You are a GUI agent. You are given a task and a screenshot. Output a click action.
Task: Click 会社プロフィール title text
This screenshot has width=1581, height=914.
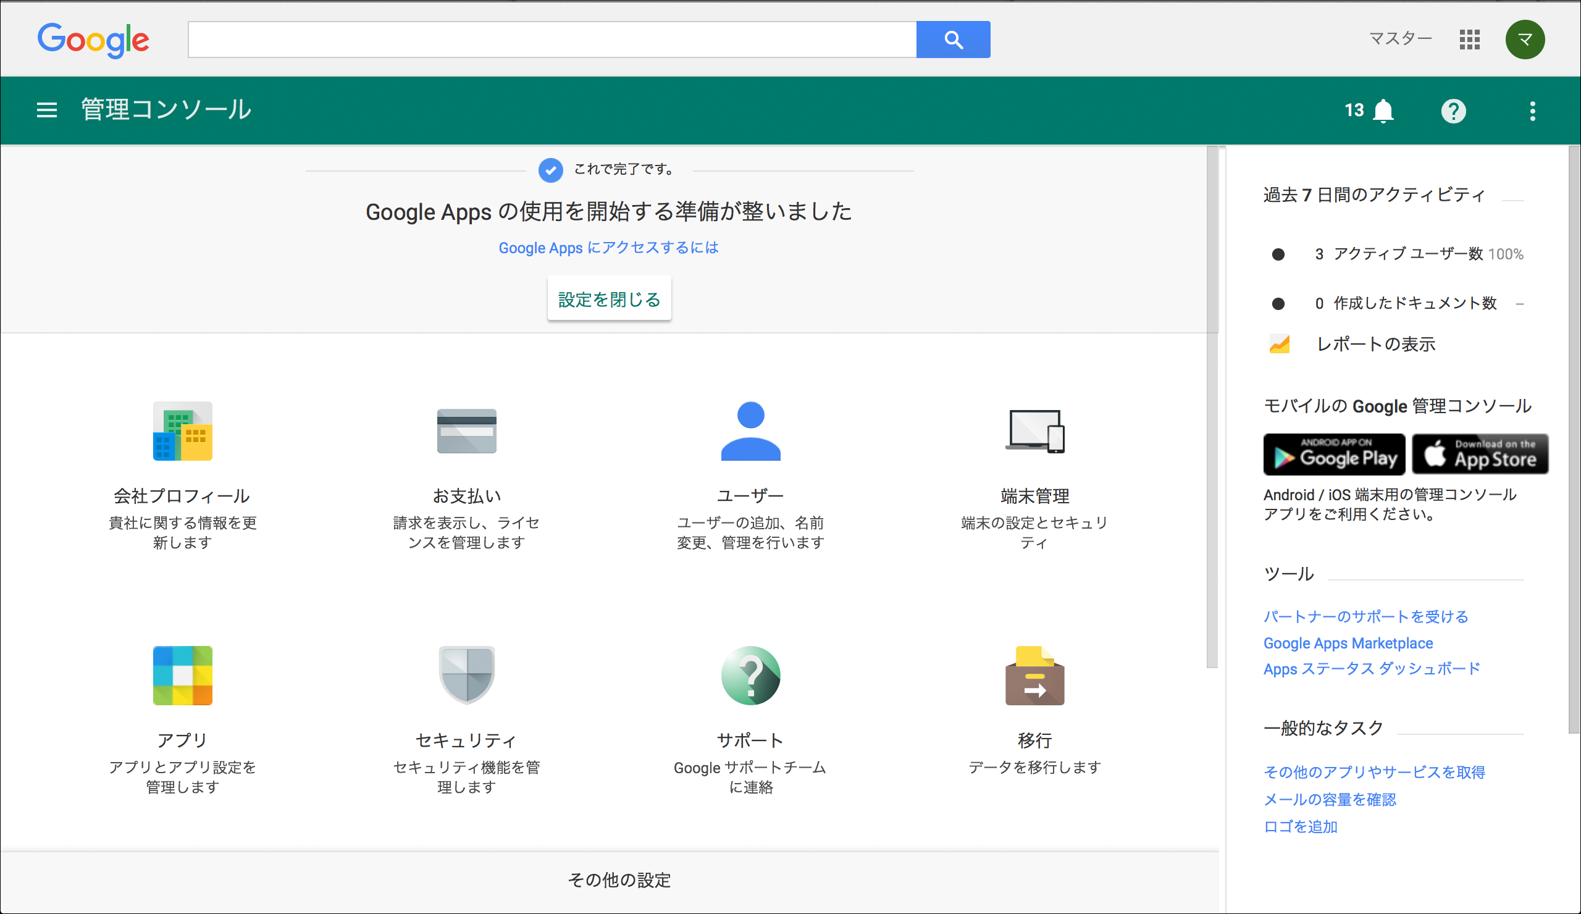(x=182, y=495)
